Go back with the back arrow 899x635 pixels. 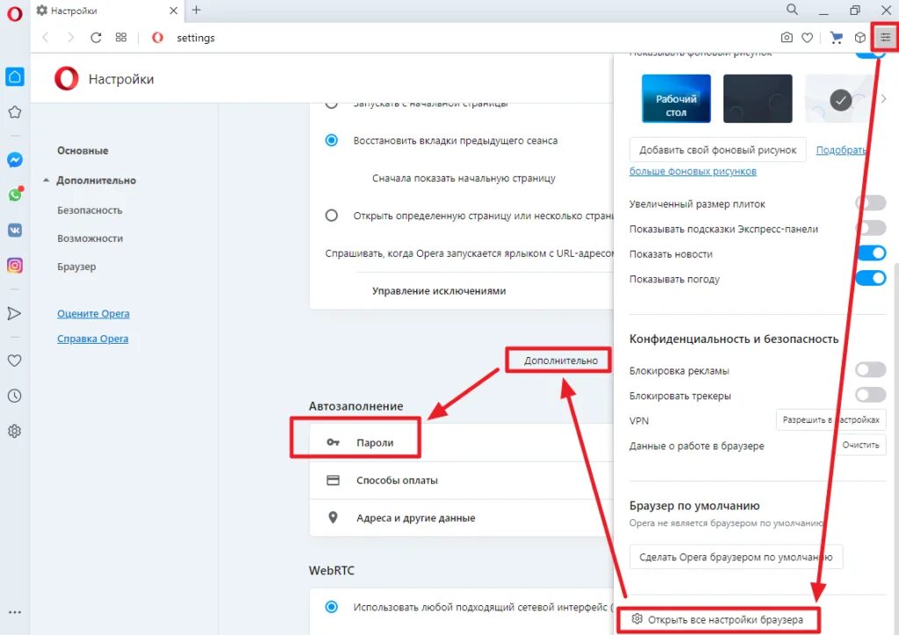pyautogui.click(x=46, y=38)
